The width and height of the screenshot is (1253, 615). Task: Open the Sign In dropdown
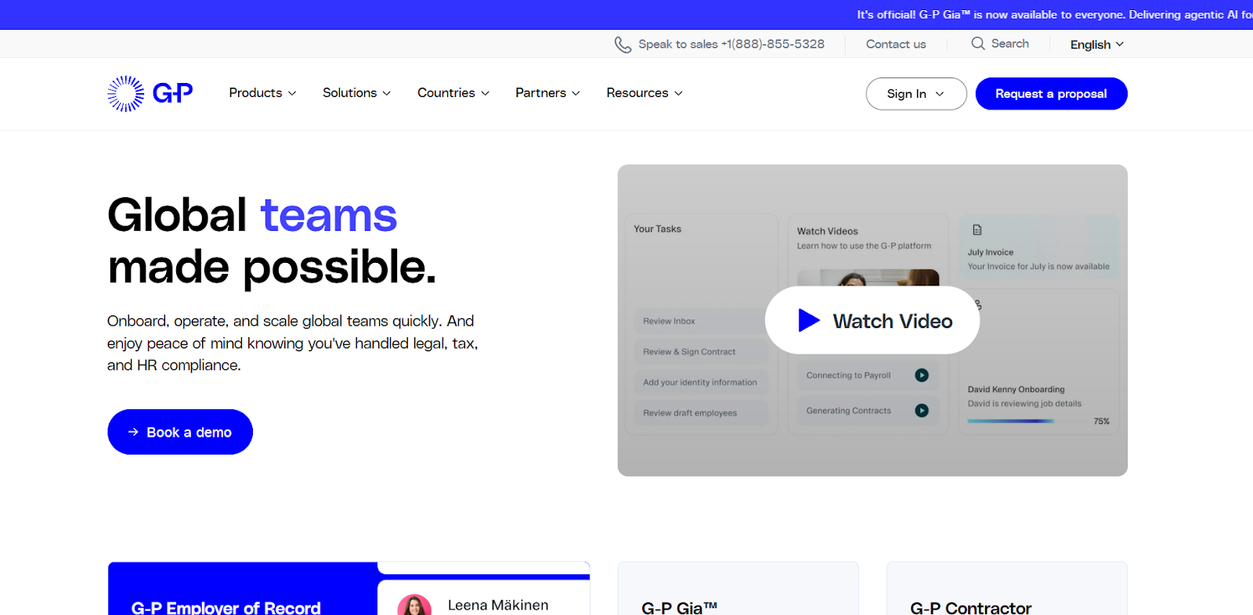916,94
